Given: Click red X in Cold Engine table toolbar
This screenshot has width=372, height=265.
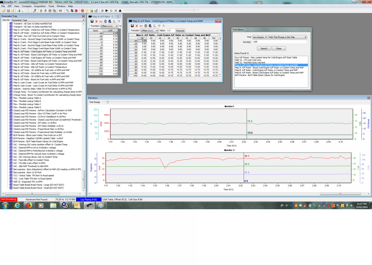Looking at the screenshot, I should [x=137, y=26].
